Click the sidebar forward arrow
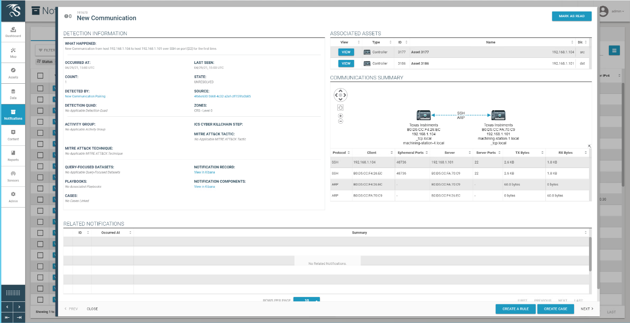The image size is (630, 323). point(19,307)
